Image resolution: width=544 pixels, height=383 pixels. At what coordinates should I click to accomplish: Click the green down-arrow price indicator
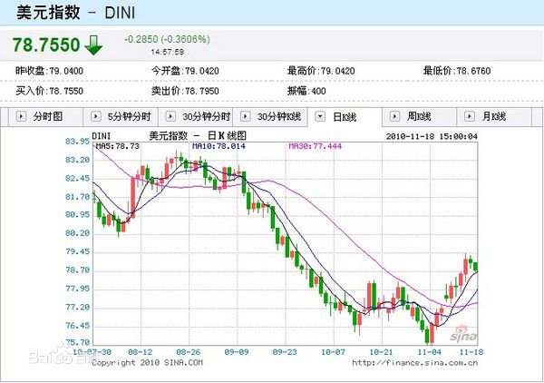[93, 45]
